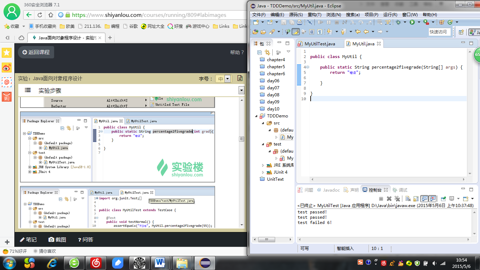Click Remove All Terminated Launches icon in console
The height and width of the screenshot is (270, 480).
(x=397, y=199)
